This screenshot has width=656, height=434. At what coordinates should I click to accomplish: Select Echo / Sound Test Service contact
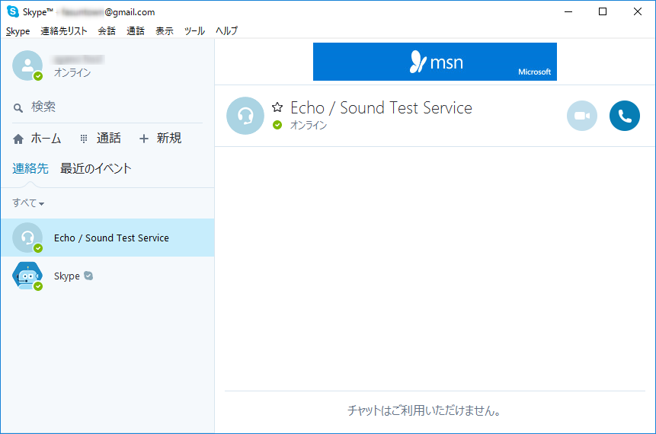click(107, 238)
